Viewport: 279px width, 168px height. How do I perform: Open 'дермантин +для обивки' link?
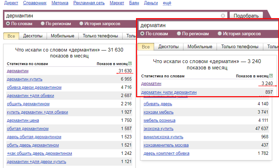pyautogui.click(x=30, y=96)
